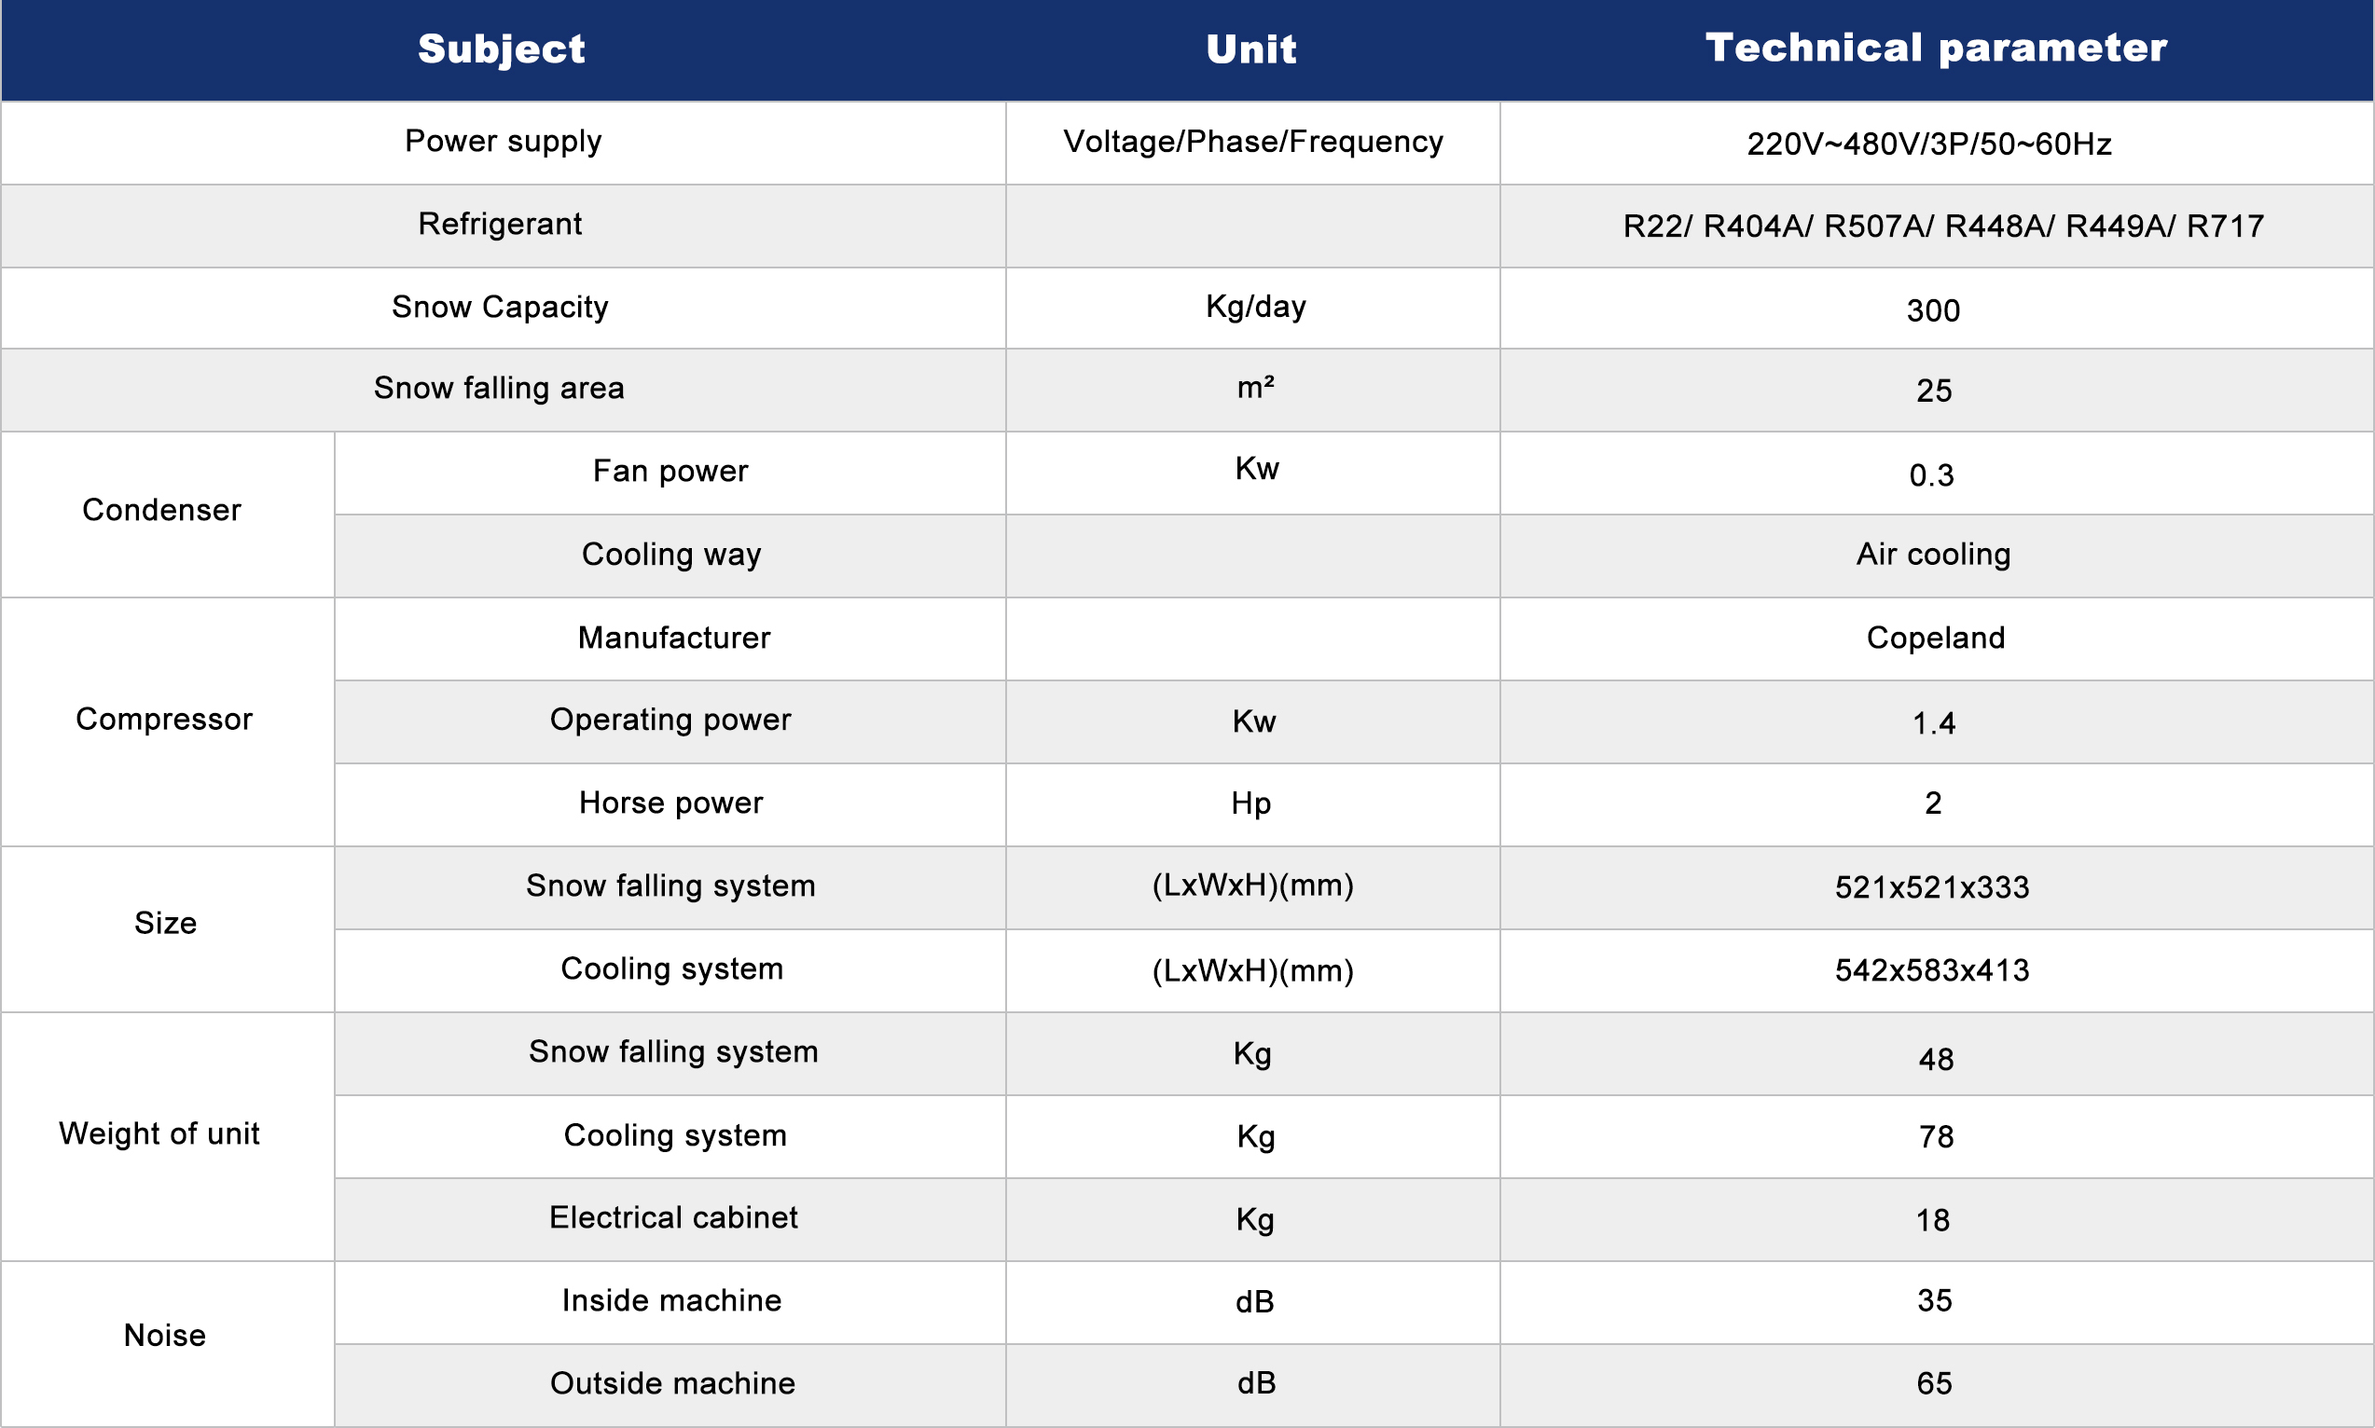Click the Compressor group cell
Screen dimensions: 2375x1428
pyautogui.click(x=163, y=720)
